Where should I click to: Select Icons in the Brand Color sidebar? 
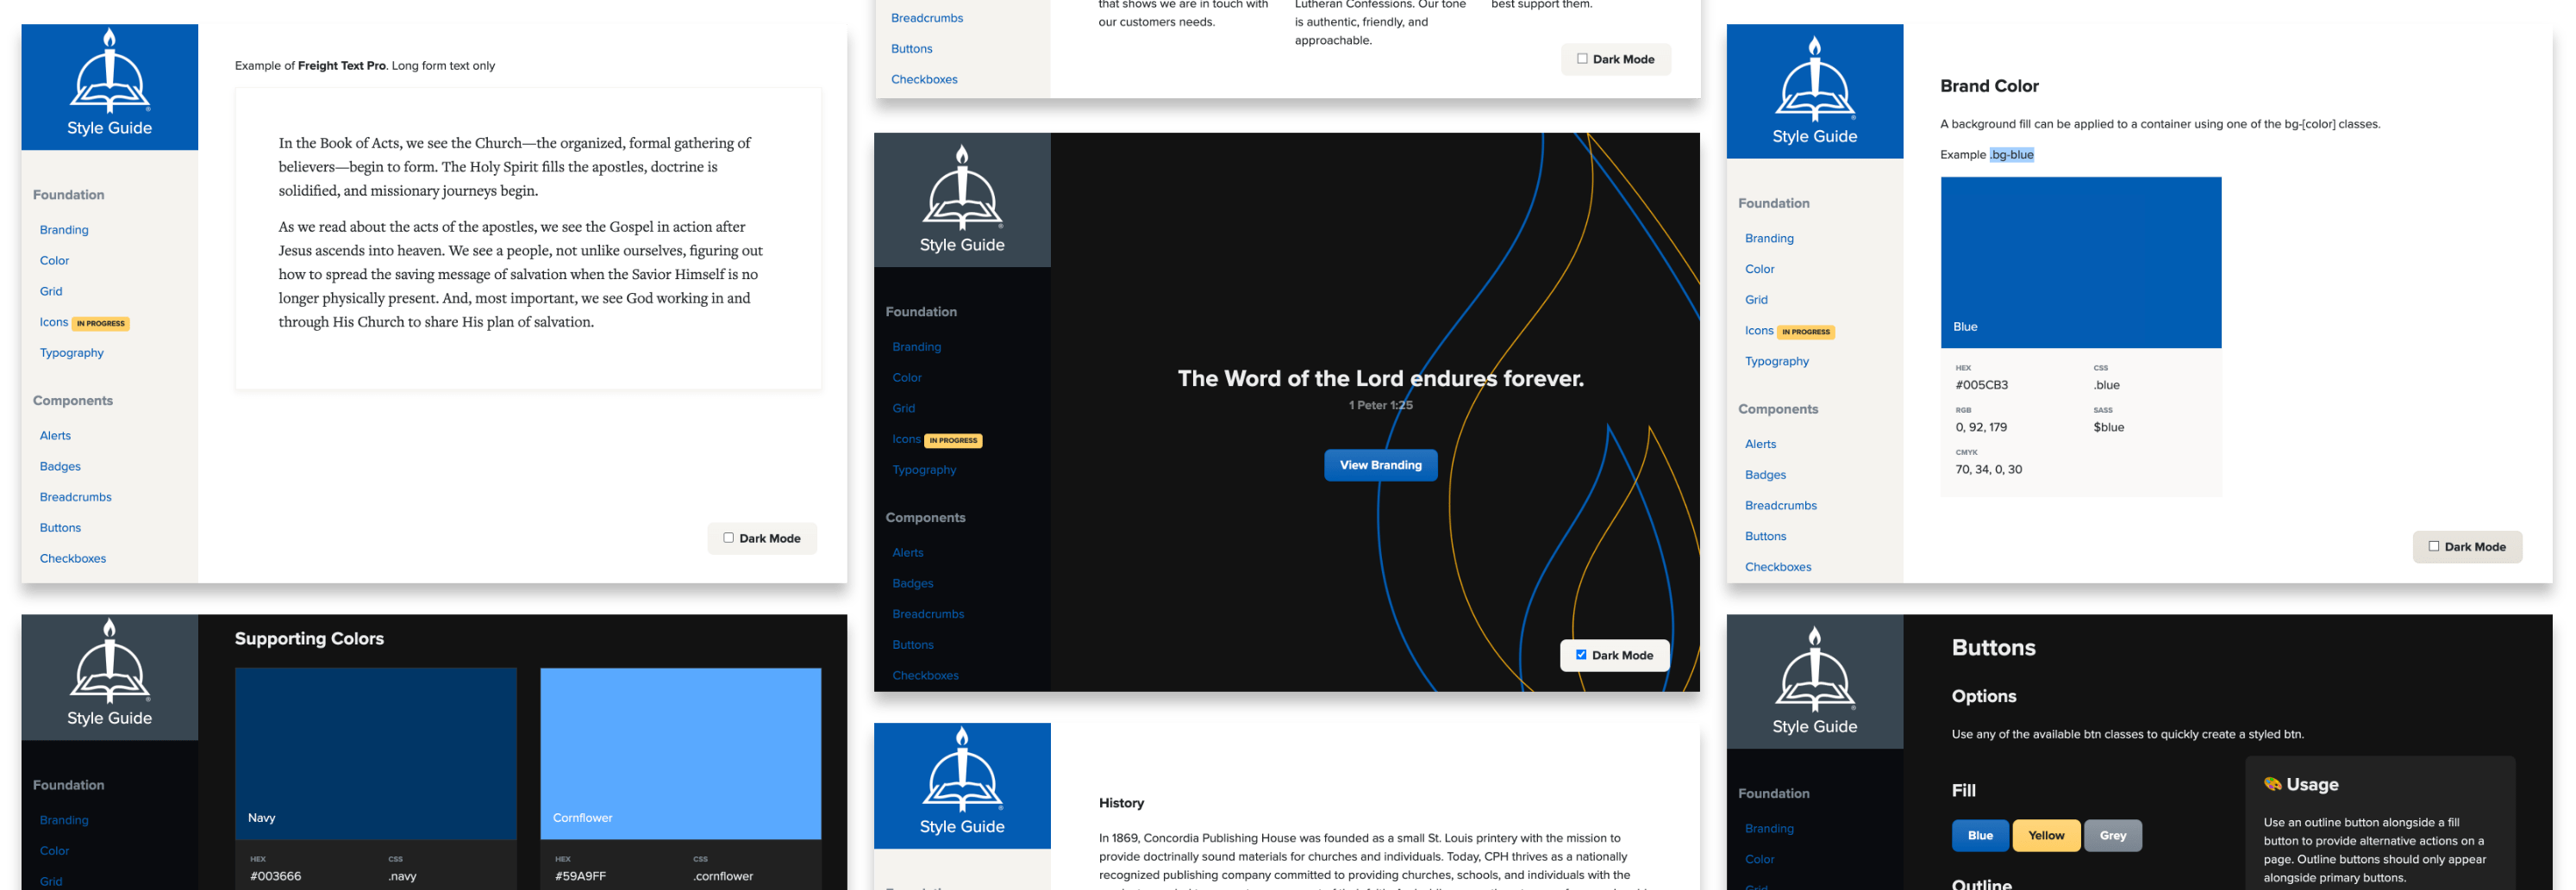point(1759,330)
